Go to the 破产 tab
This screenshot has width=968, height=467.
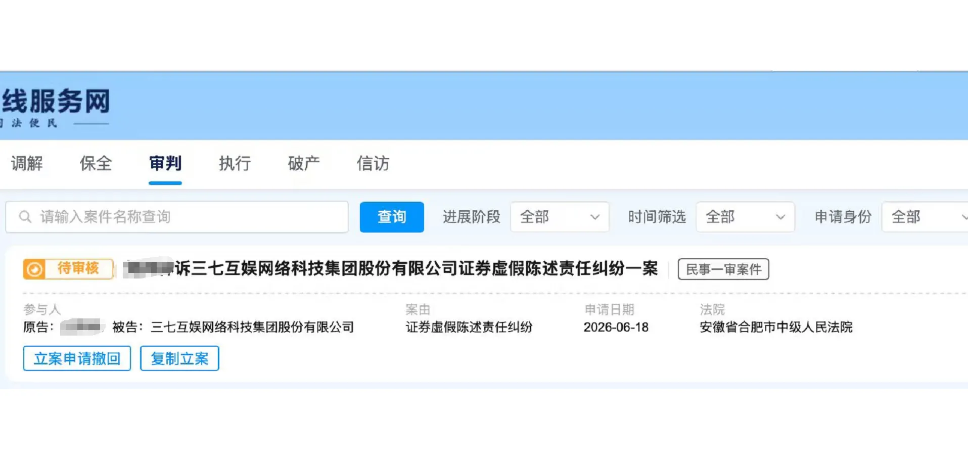tap(304, 163)
